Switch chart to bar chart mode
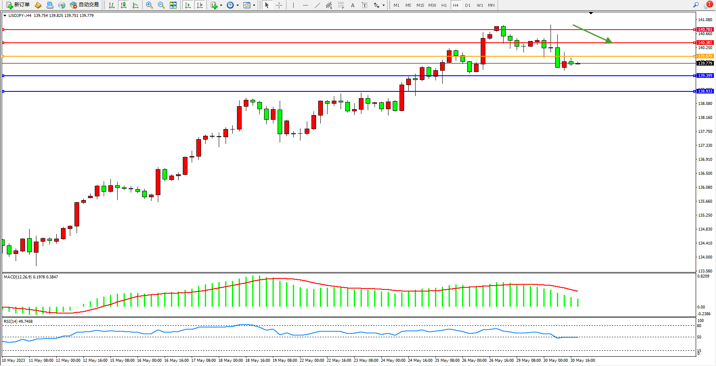Viewport: 716px width, 366px height. click(111, 5)
